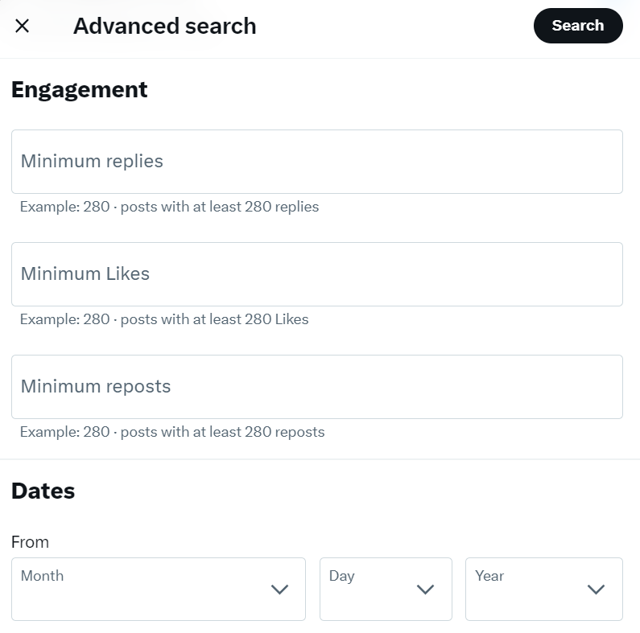This screenshot has width=640, height=633.
Task: Click the example text about 280 replies
Action: coord(169,207)
